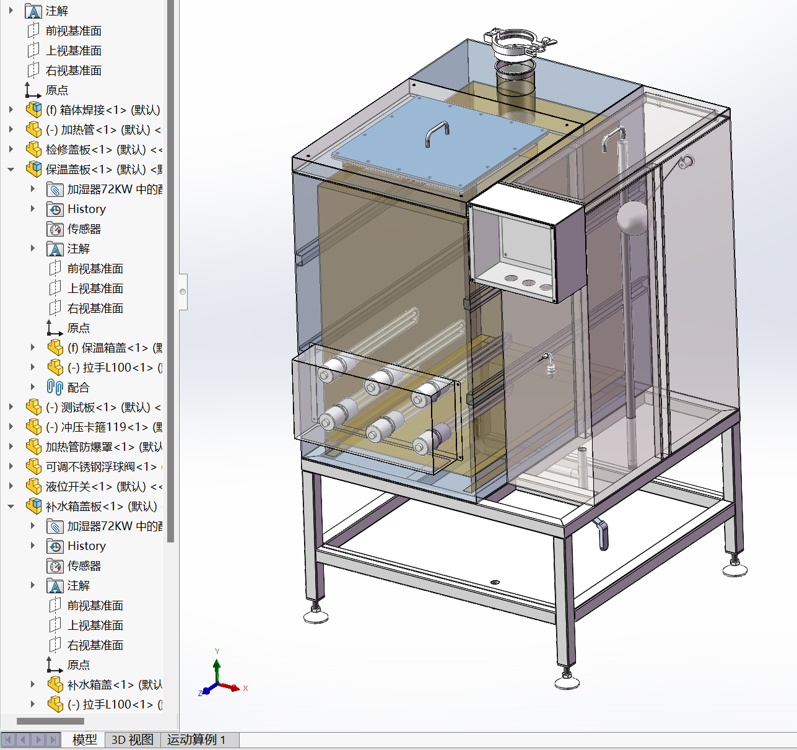Select the top-level 注解 annotations icon
797x750 pixels.
[34, 11]
